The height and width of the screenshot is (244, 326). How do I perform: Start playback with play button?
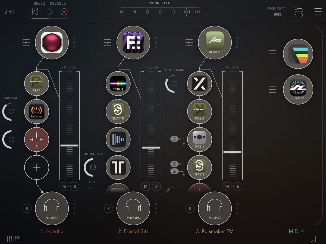click(50, 12)
